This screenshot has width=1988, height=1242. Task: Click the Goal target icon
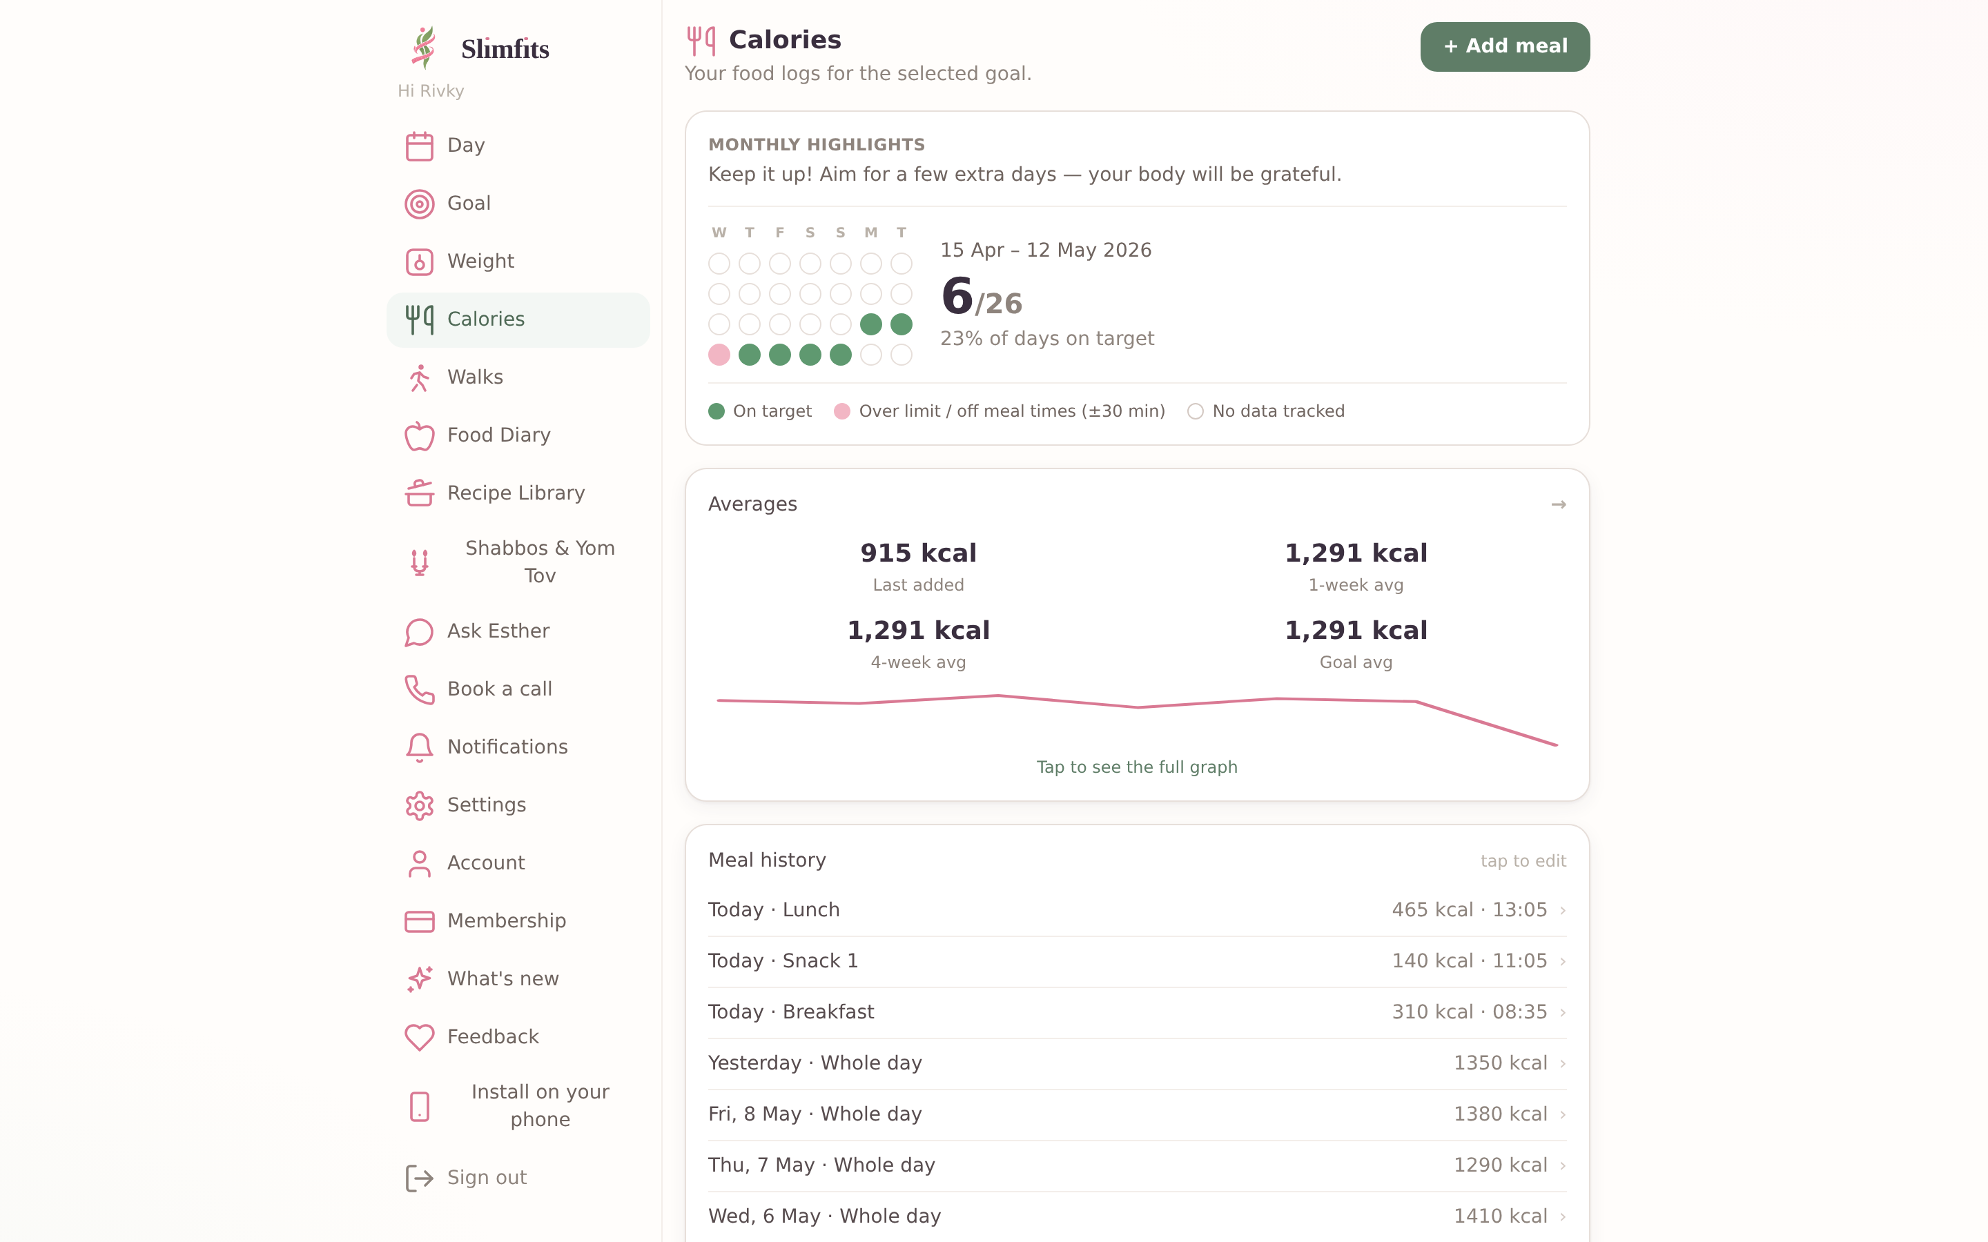coord(419,204)
